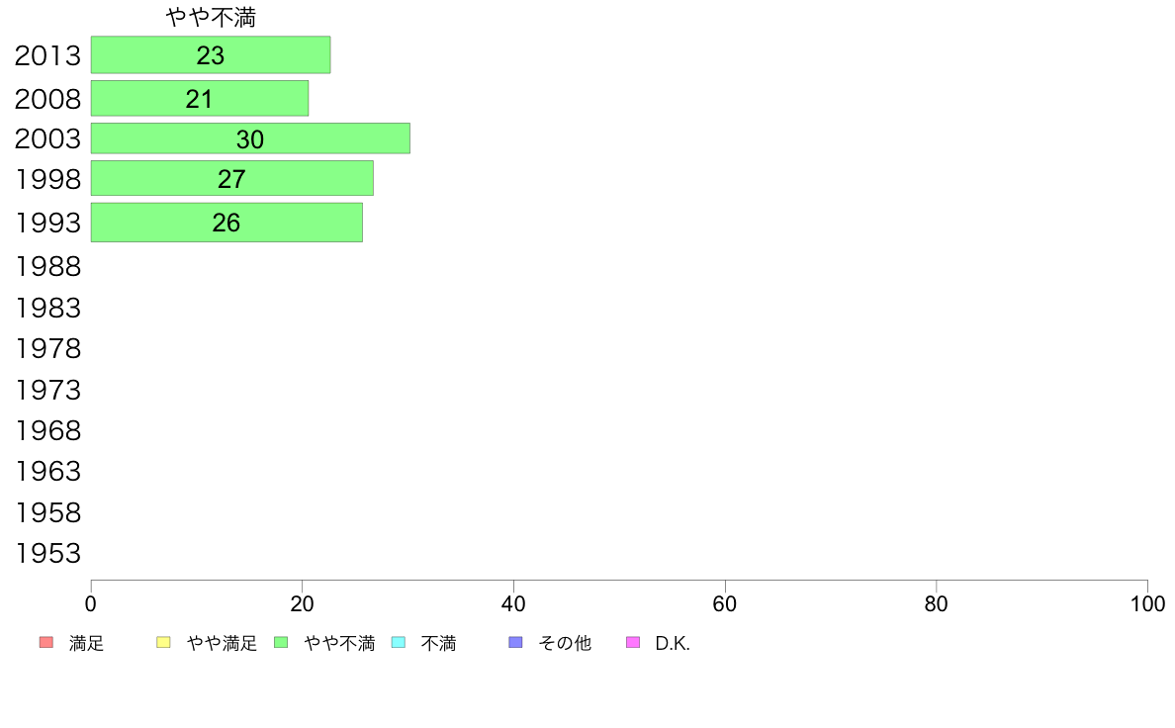
Task: Click the magenta D.K. legend swatch
Action: 633,643
